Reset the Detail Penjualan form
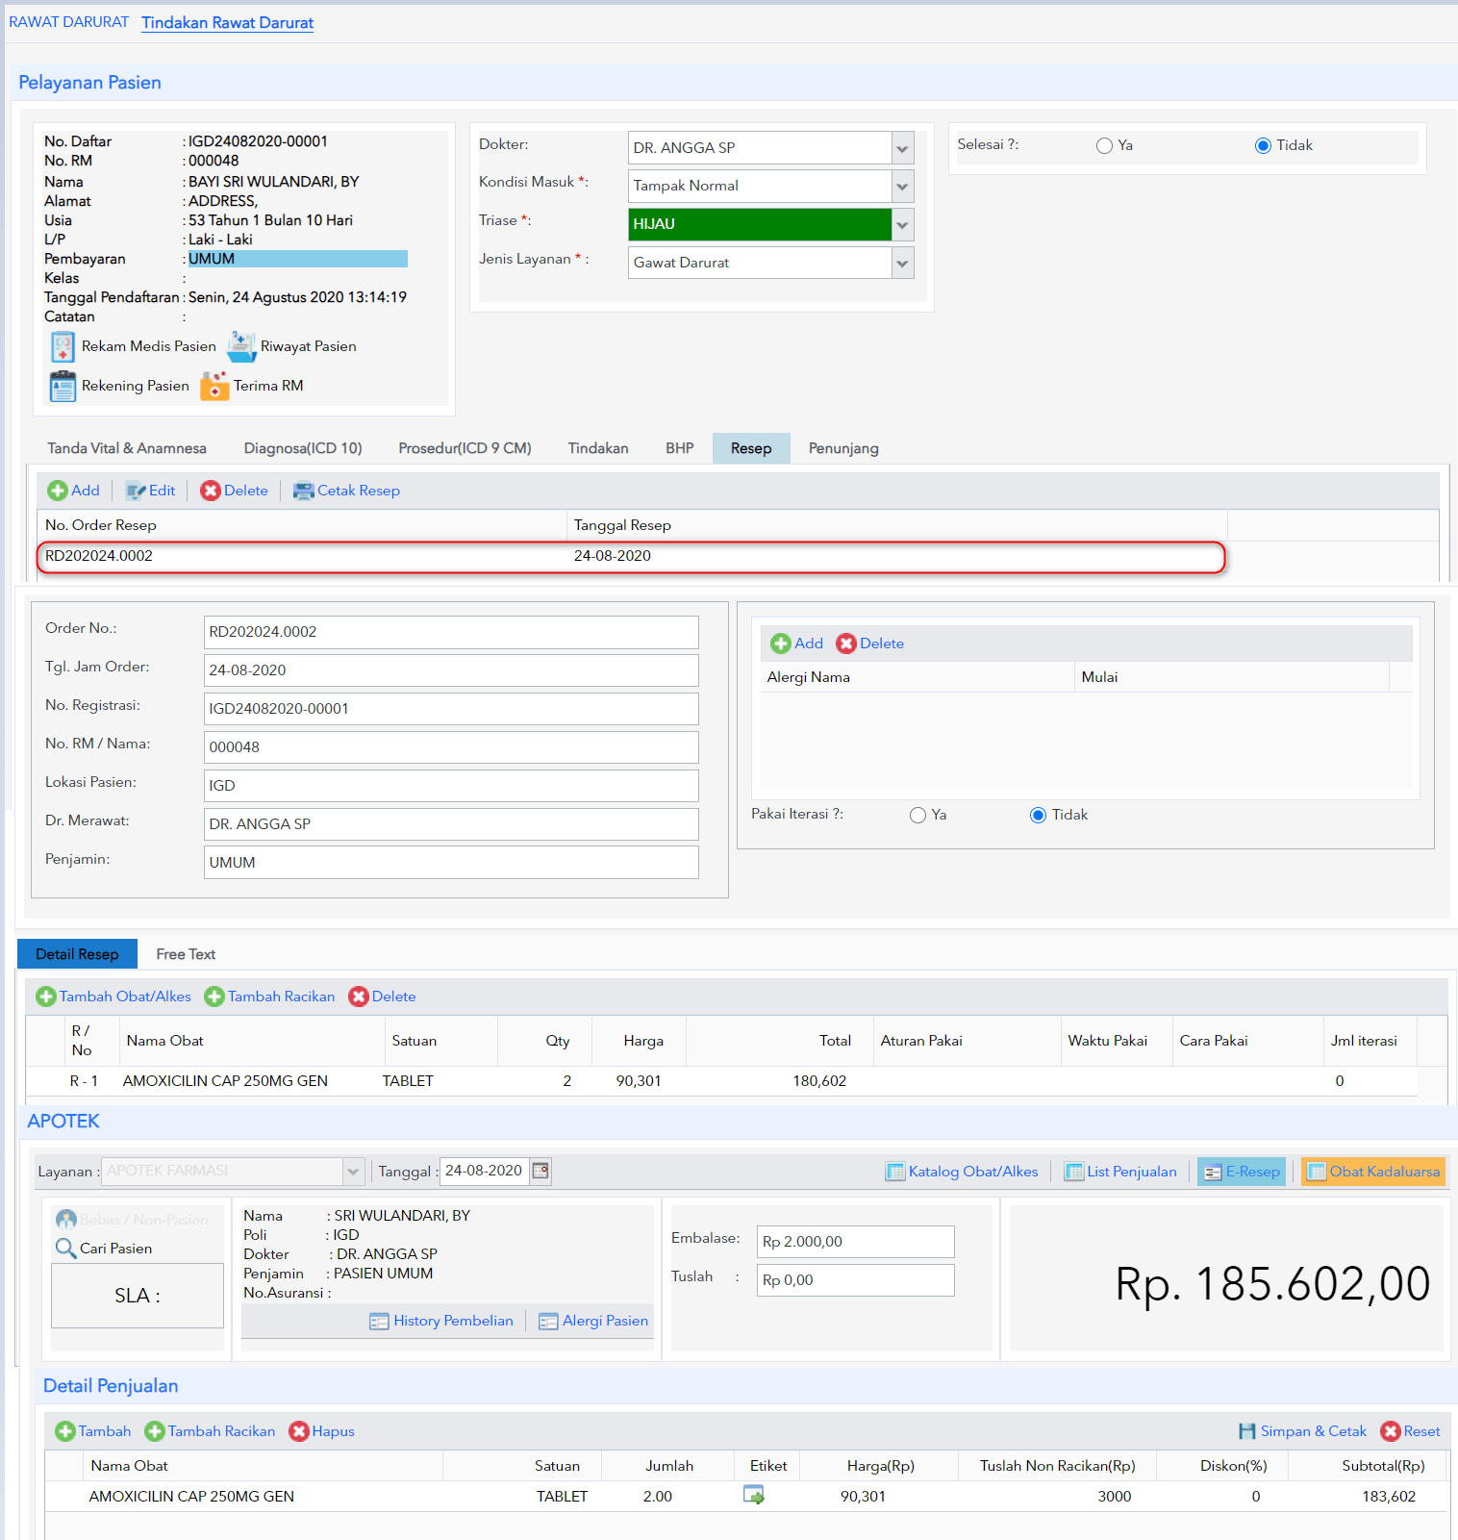Image resolution: width=1458 pixels, height=1540 pixels. tap(1410, 1431)
